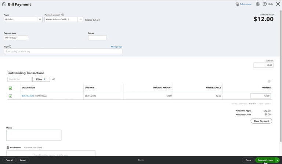Open Bill # 534575 link
This screenshot has width=282, height=164.
pos(28,96)
